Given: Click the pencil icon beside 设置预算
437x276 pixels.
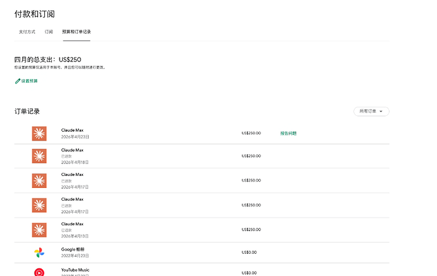Looking at the screenshot, I should coord(18,81).
